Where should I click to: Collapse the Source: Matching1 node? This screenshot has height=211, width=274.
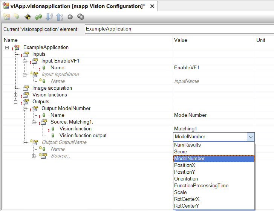coord(34,122)
